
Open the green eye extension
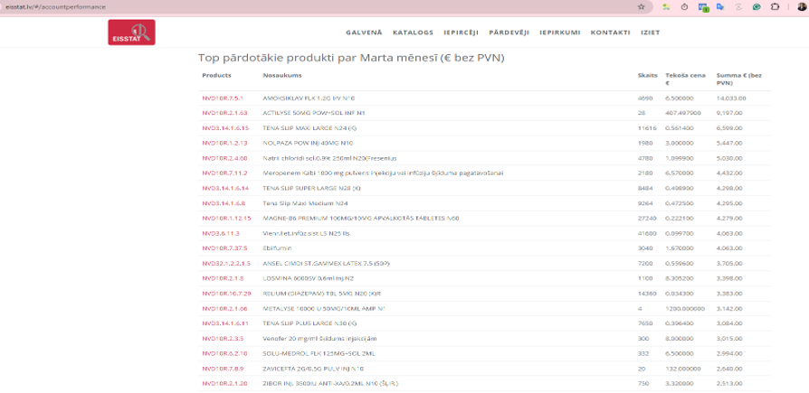757,7
